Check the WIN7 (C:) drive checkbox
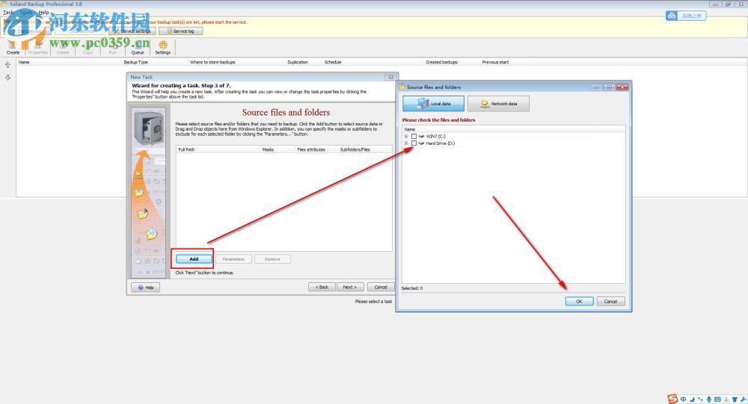Image resolution: width=748 pixels, height=404 pixels. point(414,136)
